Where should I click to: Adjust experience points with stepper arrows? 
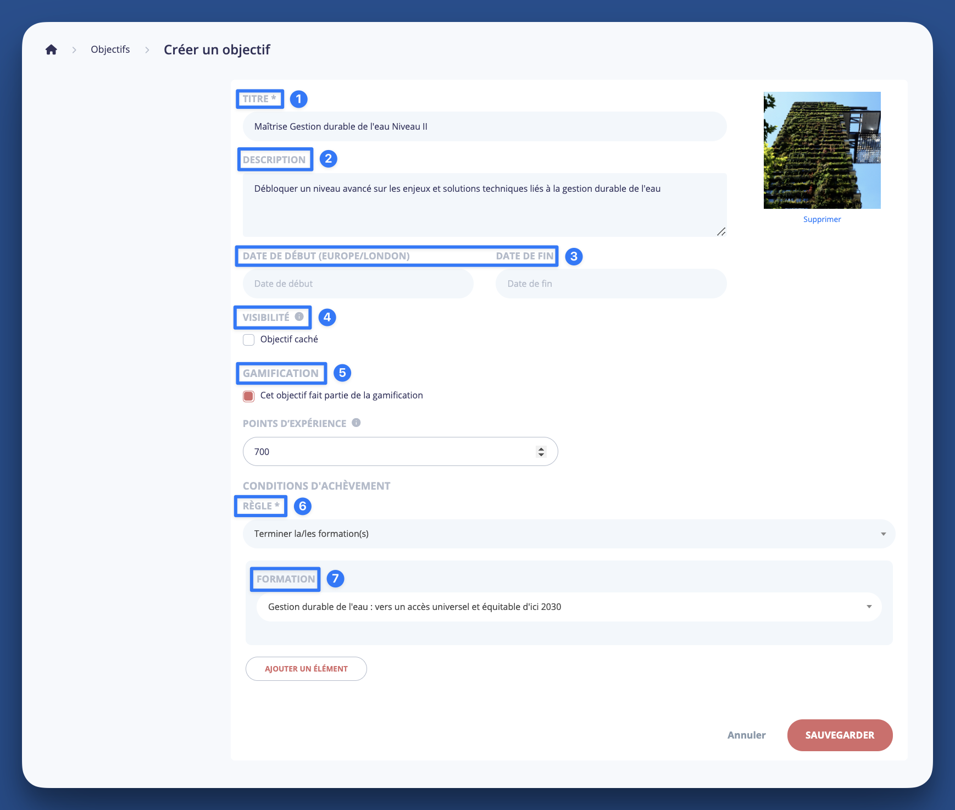(x=541, y=452)
